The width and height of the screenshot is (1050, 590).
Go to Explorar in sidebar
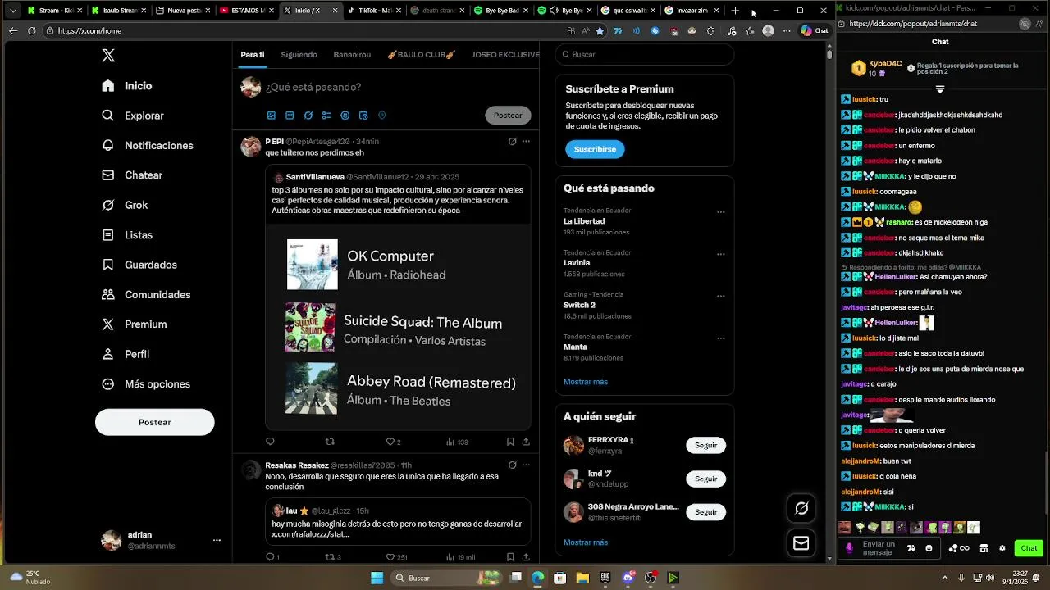coord(134,116)
